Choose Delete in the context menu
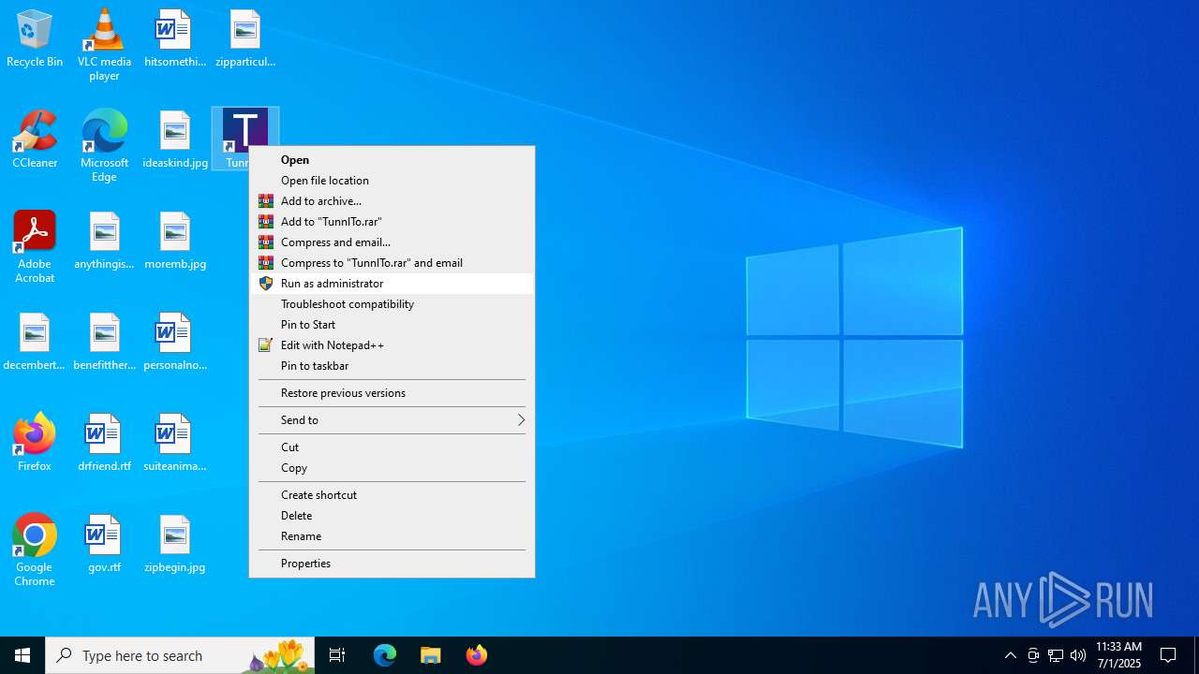Image resolution: width=1199 pixels, height=674 pixels. click(392, 516)
